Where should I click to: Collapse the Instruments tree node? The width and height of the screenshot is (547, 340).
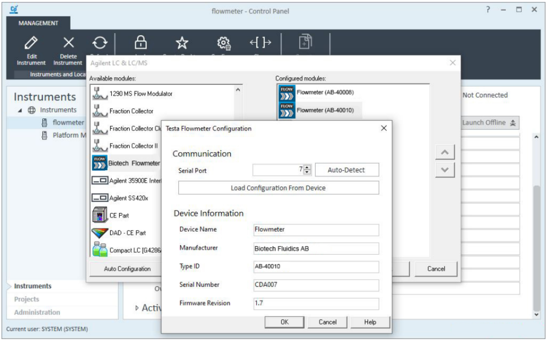point(20,110)
